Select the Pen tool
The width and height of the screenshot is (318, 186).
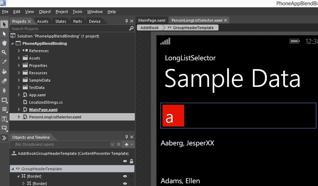click(x=4, y=90)
